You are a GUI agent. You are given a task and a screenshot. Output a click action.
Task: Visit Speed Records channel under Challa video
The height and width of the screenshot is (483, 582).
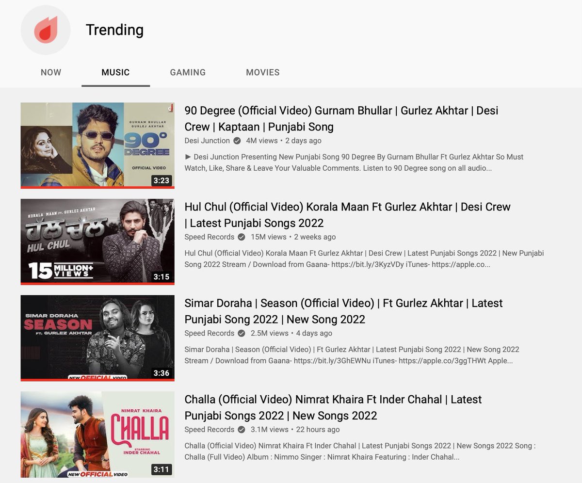coord(210,430)
